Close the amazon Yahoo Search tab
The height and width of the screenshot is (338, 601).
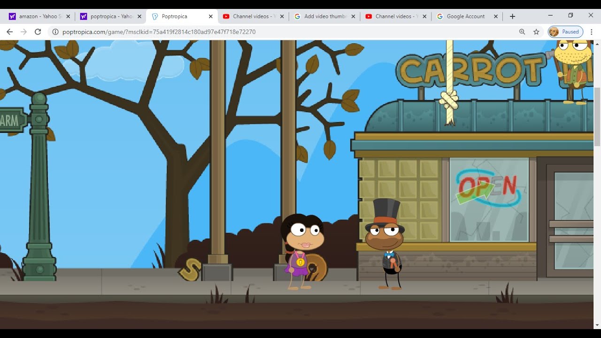(68, 16)
